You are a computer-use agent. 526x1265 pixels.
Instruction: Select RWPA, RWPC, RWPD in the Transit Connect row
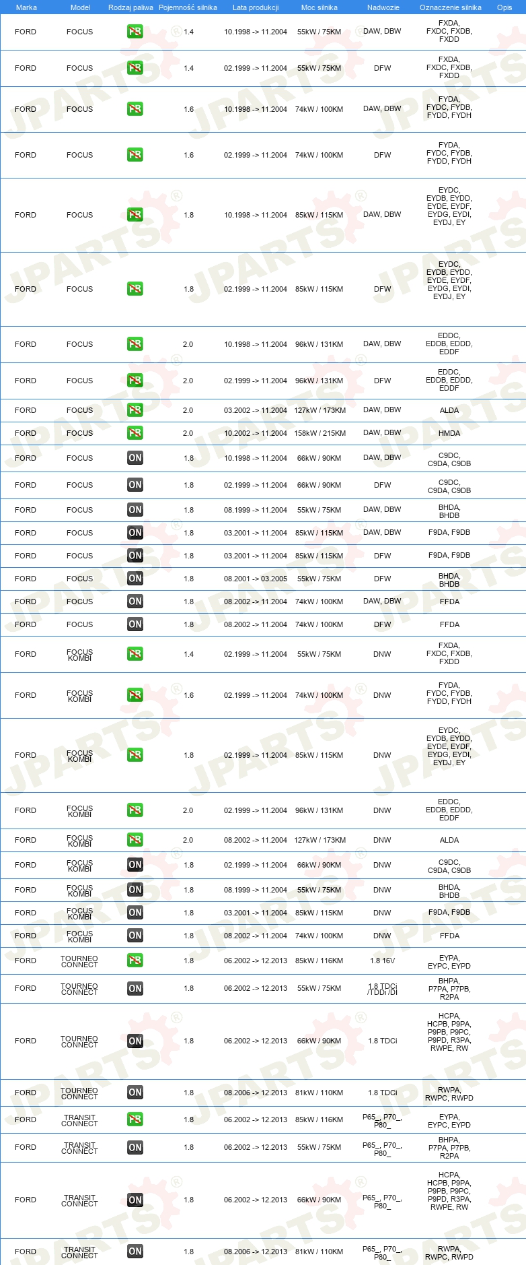tap(449, 1253)
